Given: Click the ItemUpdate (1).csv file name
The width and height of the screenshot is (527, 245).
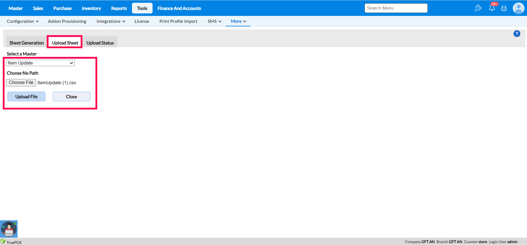Looking at the screenshot, I should (57, 83).
